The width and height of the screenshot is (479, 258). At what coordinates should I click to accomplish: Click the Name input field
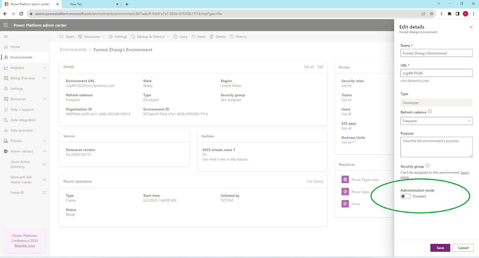[x=436, y=53]
